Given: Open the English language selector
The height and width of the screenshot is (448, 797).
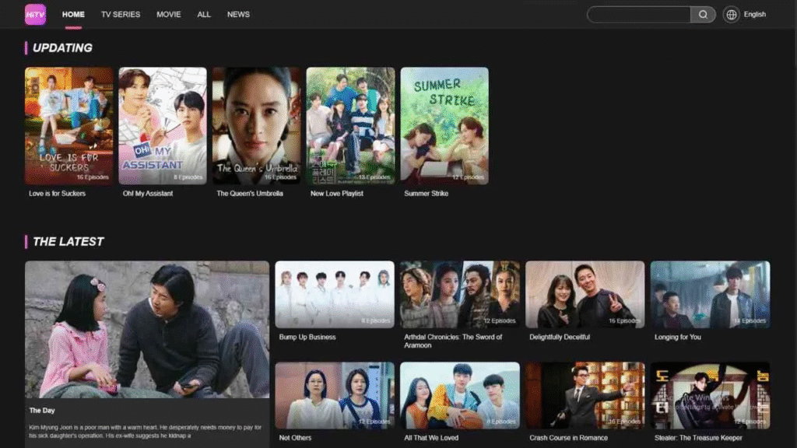Looking at the screenshot, I should [x=754, y=14].
